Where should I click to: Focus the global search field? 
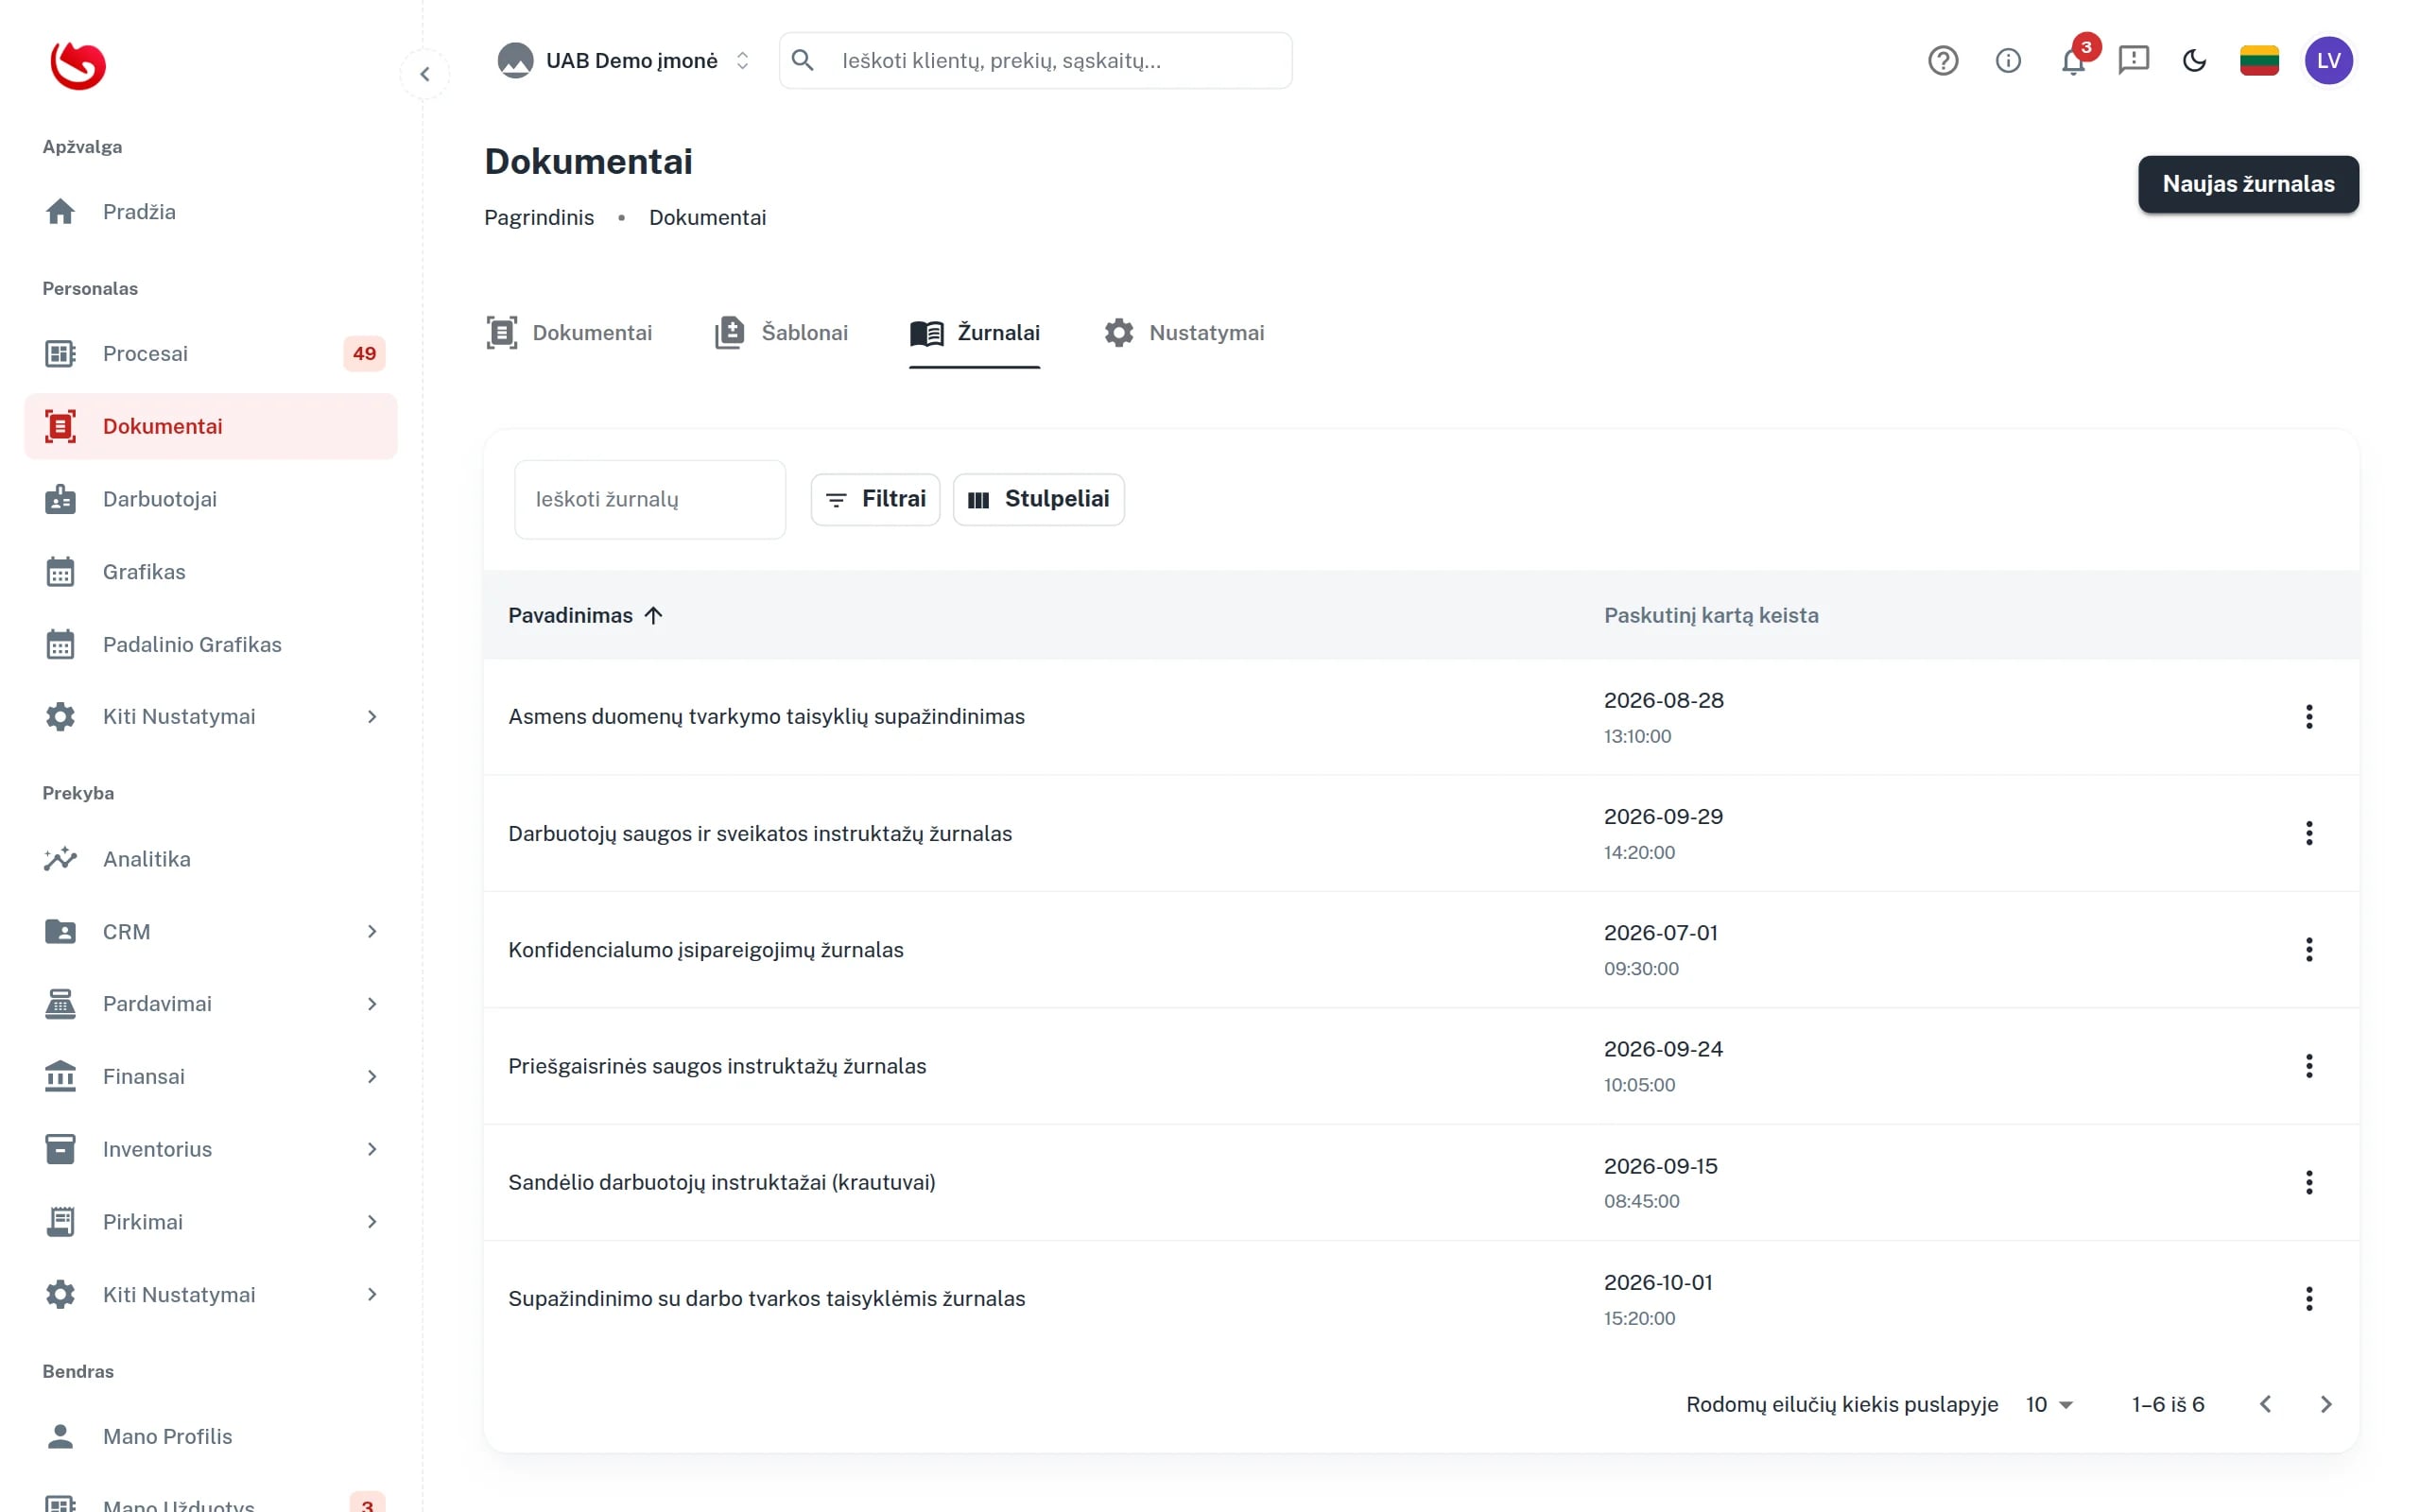1036,61
